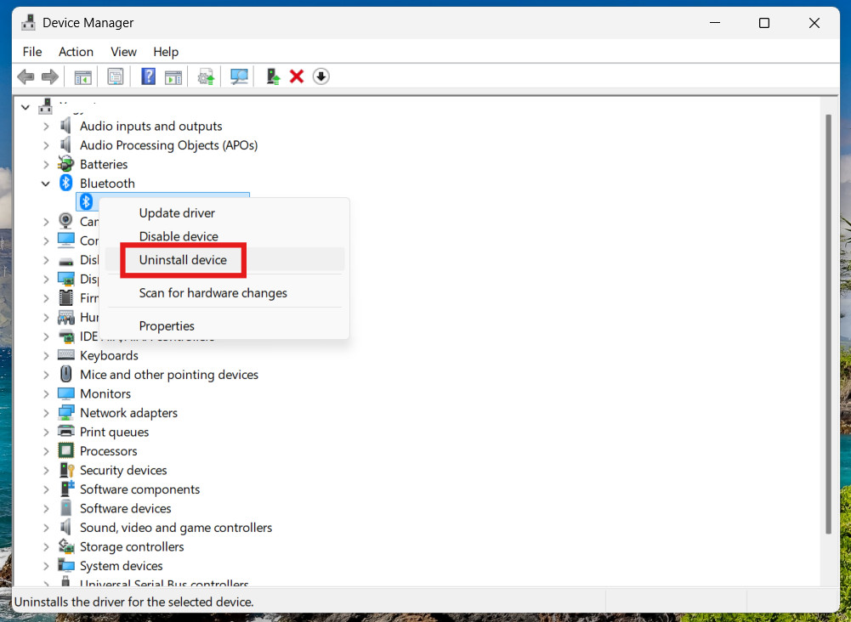Click the Scan for hardware changes toolbar icon
The width and height of the screenshot is (851, 622).
pos(239,76)
